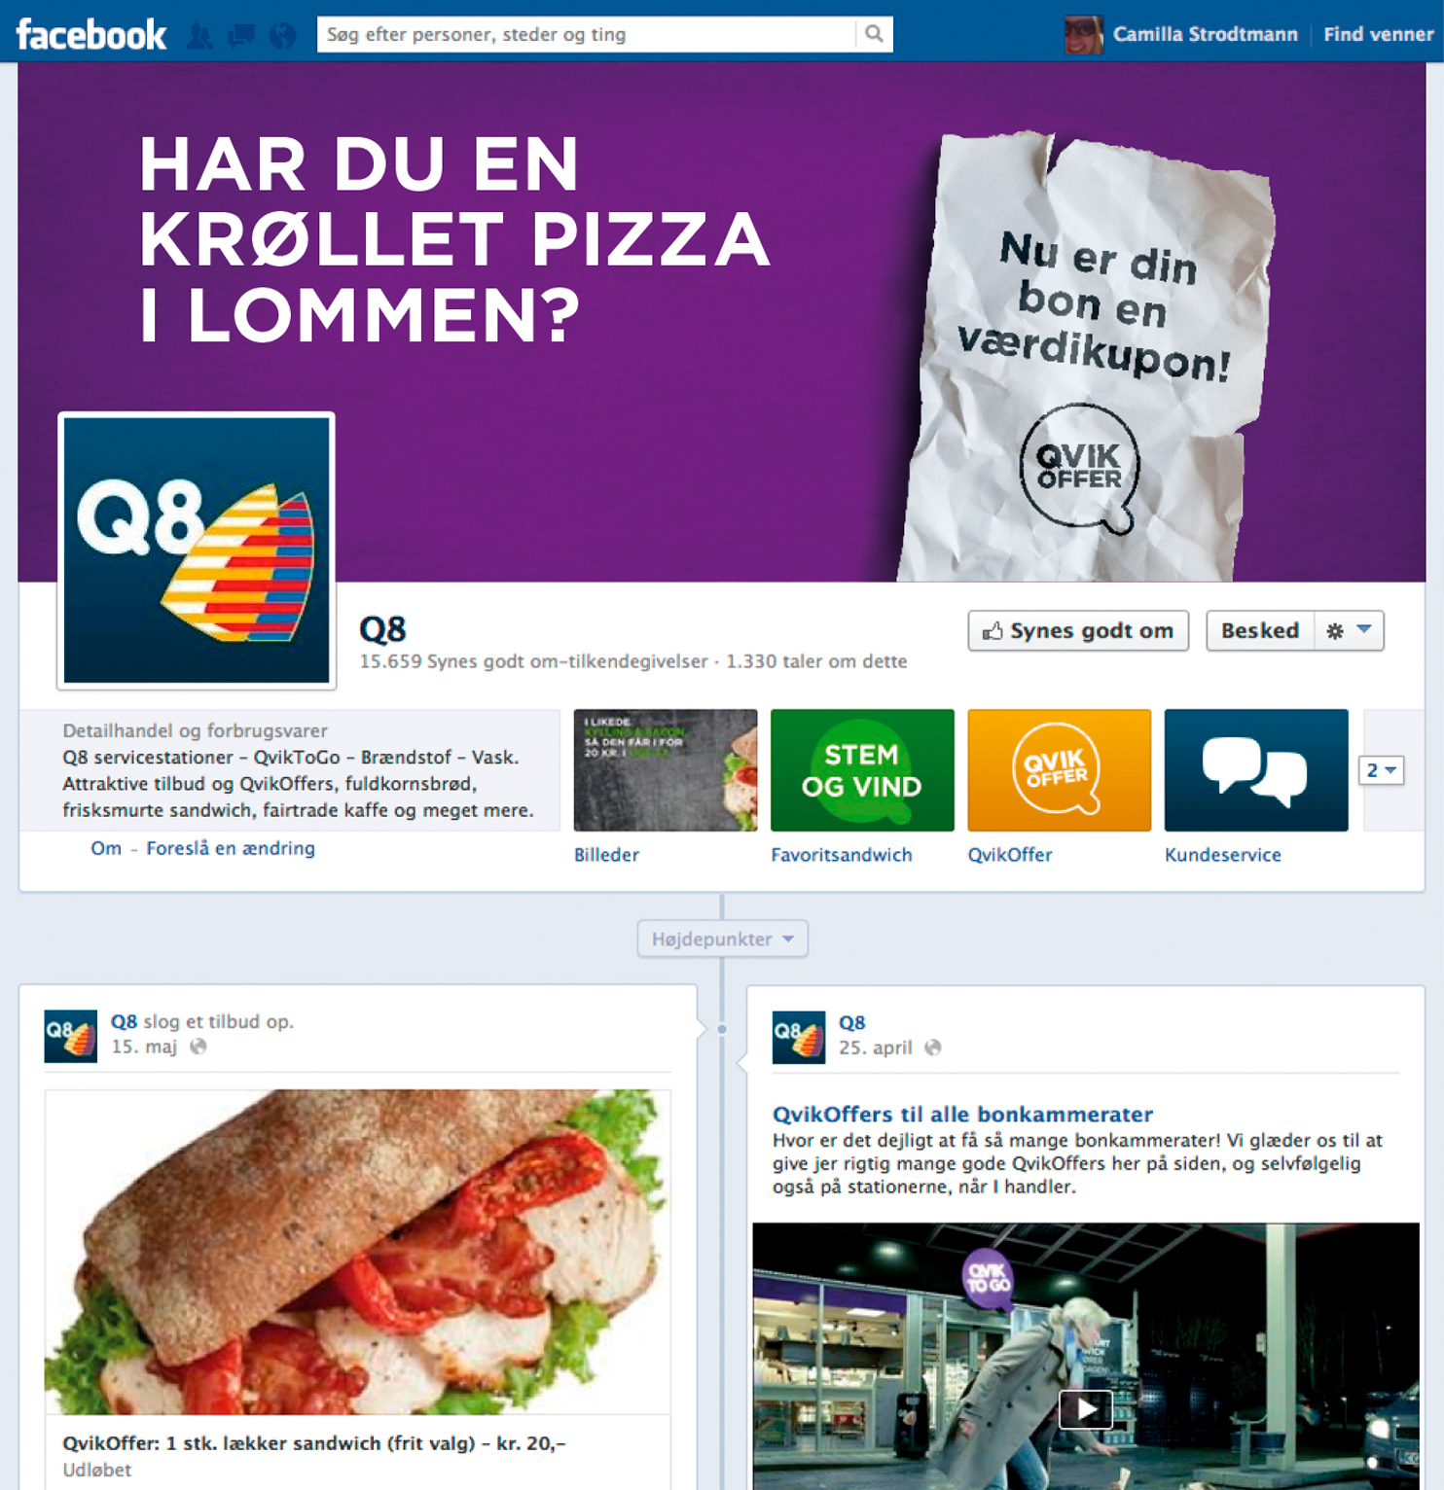The height and width of the screenshot is (1490, 1444).
Task: Expand more apps with the 2 arrow
Action: pyautogui.click(x=1381, y=770)
